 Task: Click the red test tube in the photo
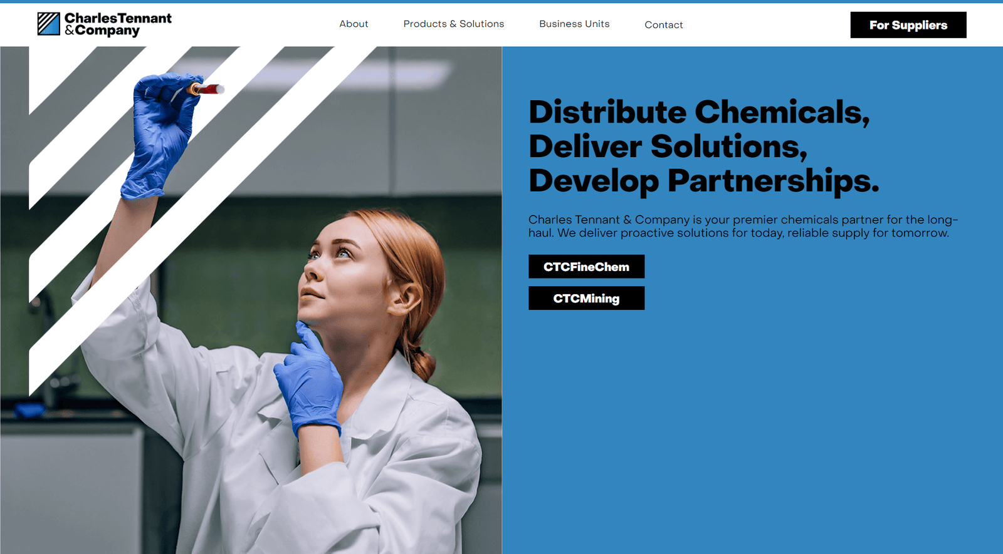click(207, 89)
